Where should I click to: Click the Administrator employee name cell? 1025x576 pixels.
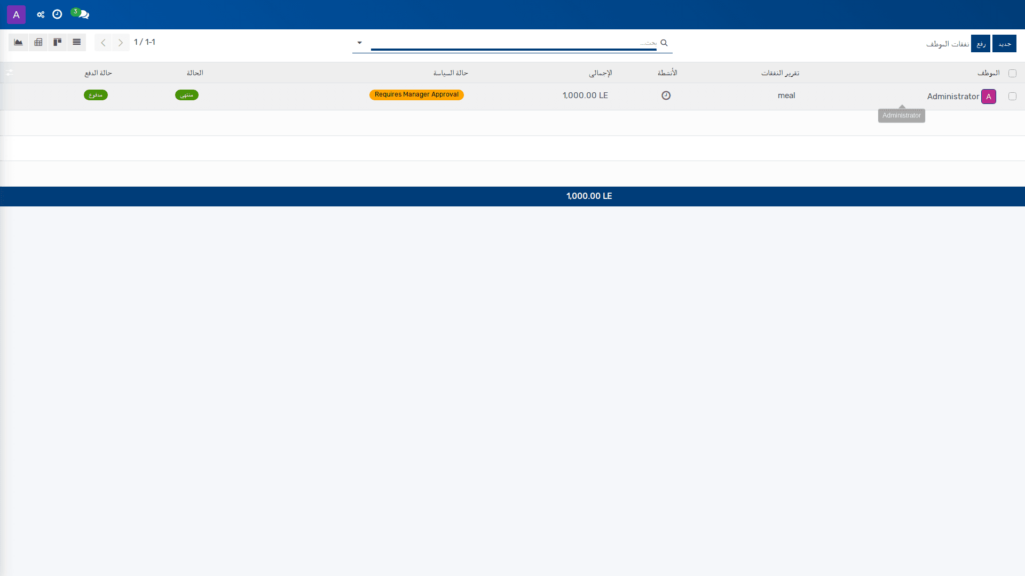[953, 97]
